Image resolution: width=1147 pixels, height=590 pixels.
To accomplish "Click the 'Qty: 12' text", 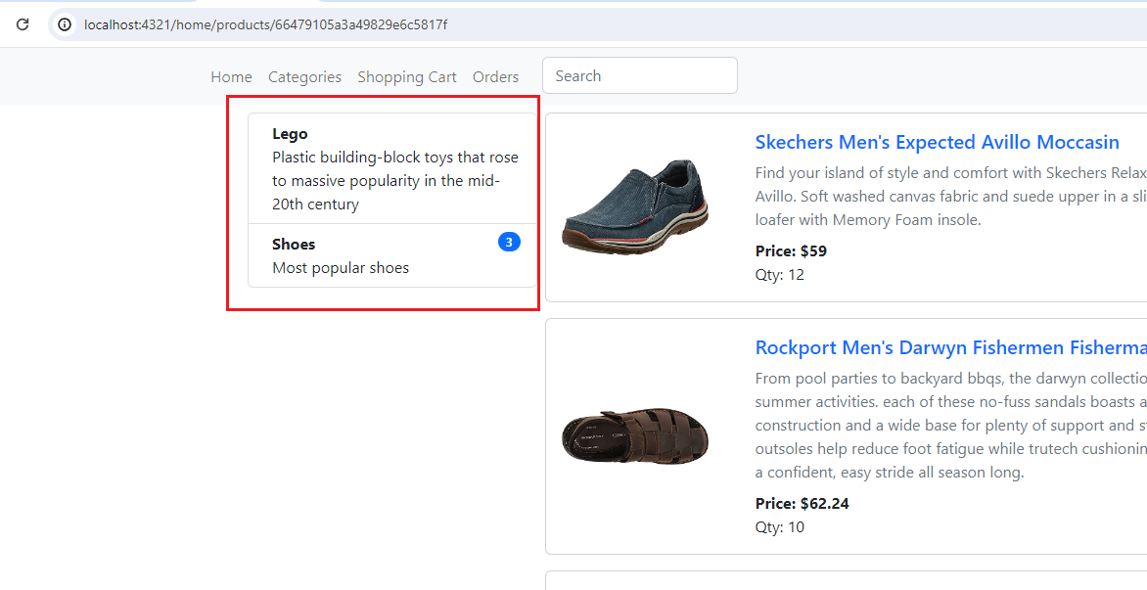I will (779, 275).
